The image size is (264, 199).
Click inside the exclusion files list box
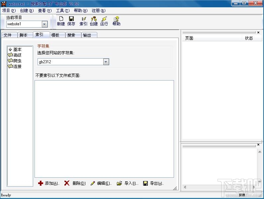(104, 129)
